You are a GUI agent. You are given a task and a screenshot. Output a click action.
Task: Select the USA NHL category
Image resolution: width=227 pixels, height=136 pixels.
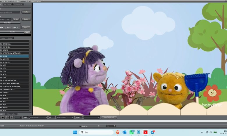tap(14, 104)
